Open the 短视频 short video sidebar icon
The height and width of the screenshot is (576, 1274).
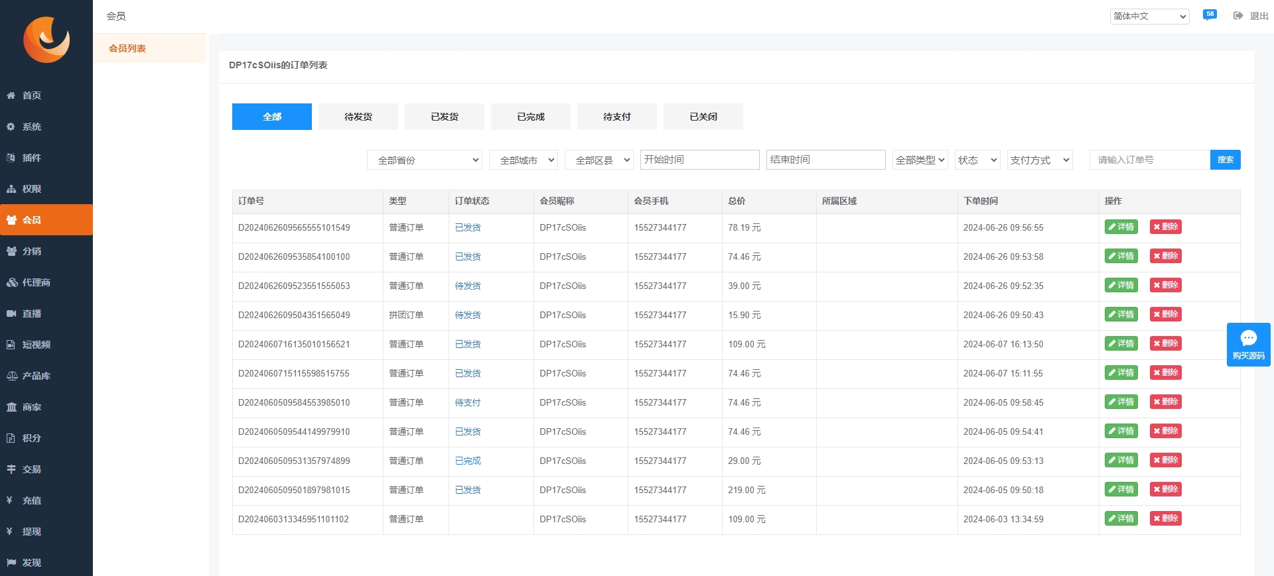[x=11, y=345]
